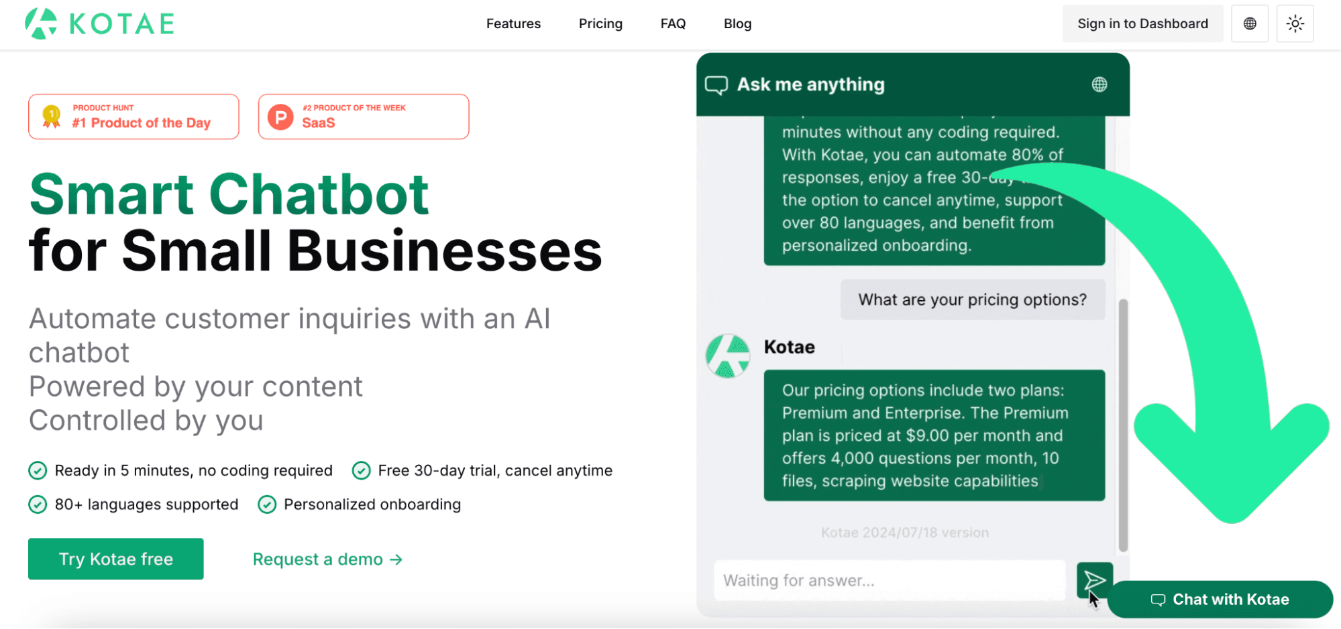
Task: Visit the Blog
Action: click(737, 23)
